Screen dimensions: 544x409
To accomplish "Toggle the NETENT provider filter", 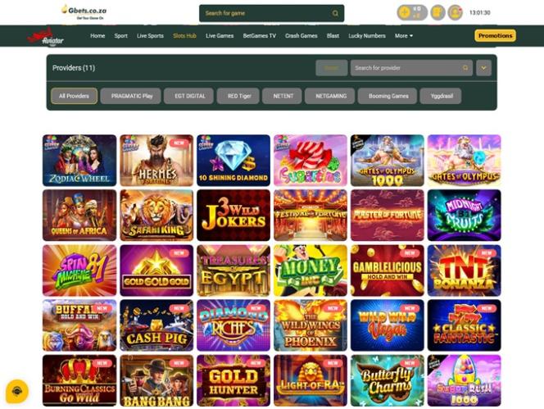I will [x=283, y=96].
